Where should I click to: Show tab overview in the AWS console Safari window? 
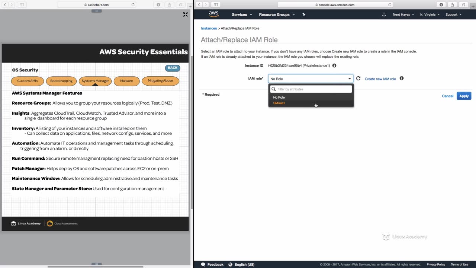[x=463, y=5]
